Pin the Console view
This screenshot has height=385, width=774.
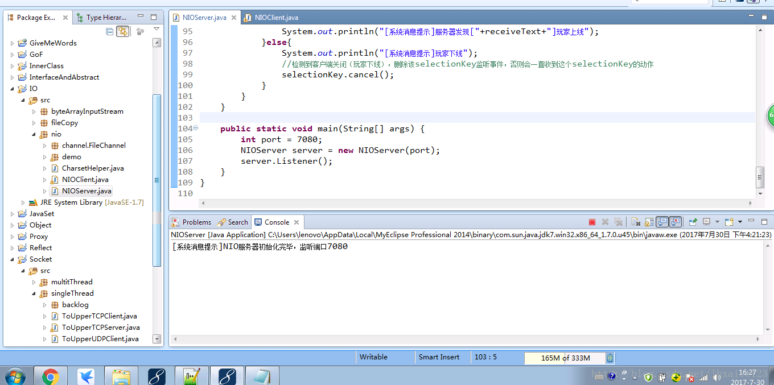click(693, 222)
